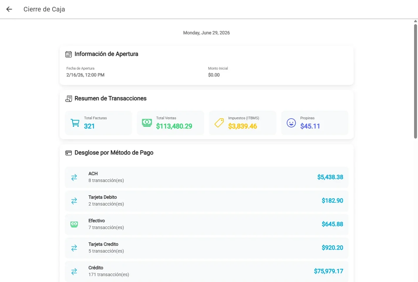The height and width of the screenshot is (282, 418).
Task: Click the scrollbar up arrow
Action: click(x=415, y=21)
